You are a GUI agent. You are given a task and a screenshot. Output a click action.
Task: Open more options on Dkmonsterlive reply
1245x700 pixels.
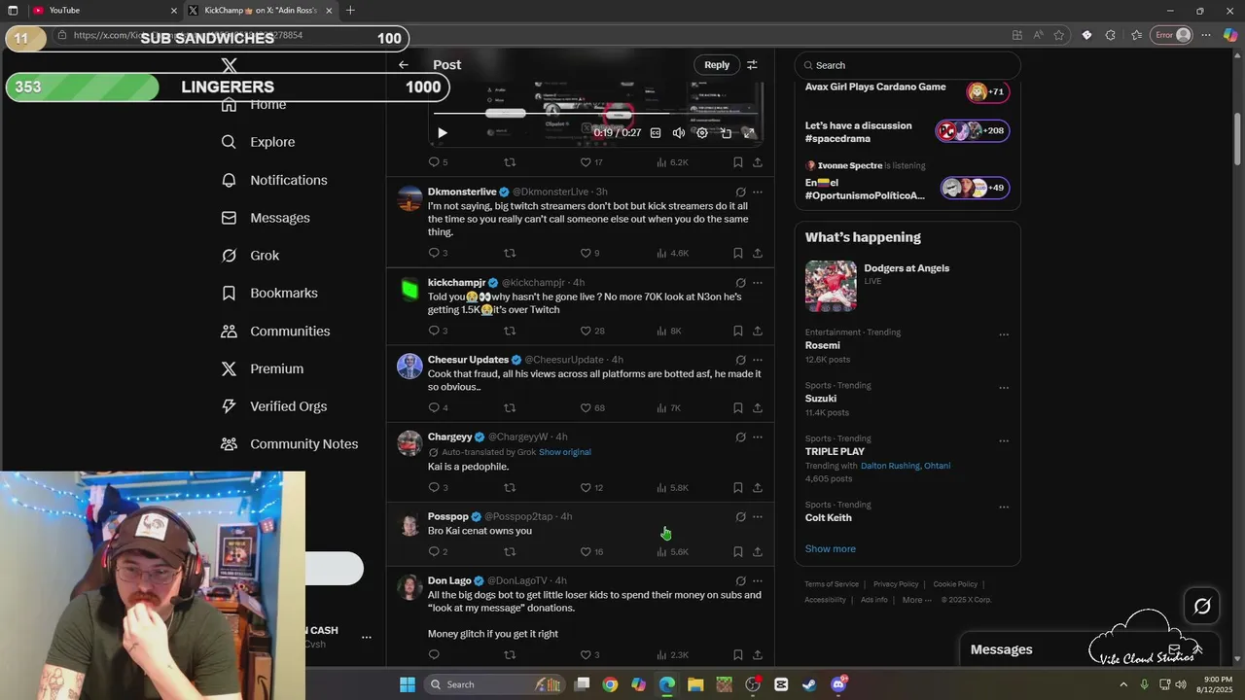(x=758, y=192)
